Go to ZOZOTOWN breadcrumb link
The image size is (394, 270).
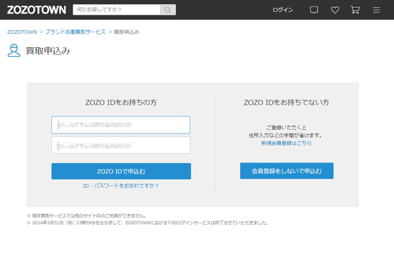[22, 32]
